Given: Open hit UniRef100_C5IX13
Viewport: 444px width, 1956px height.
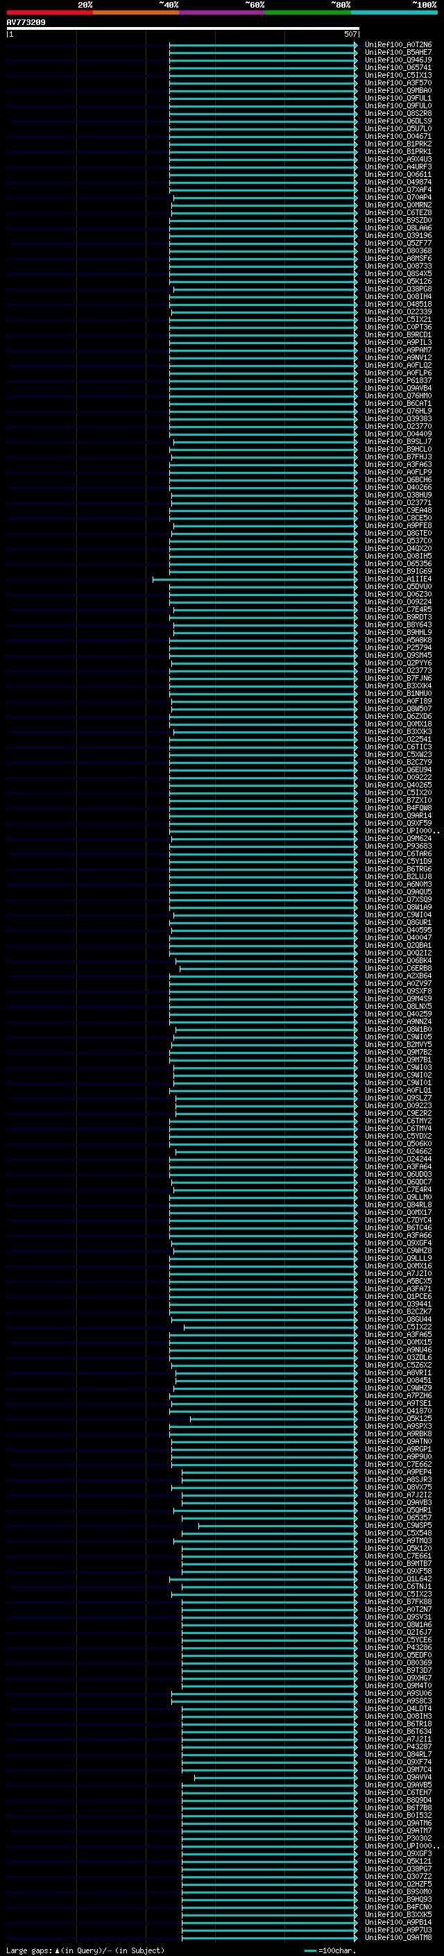Looking at the screenshot, I should [398, 76].
